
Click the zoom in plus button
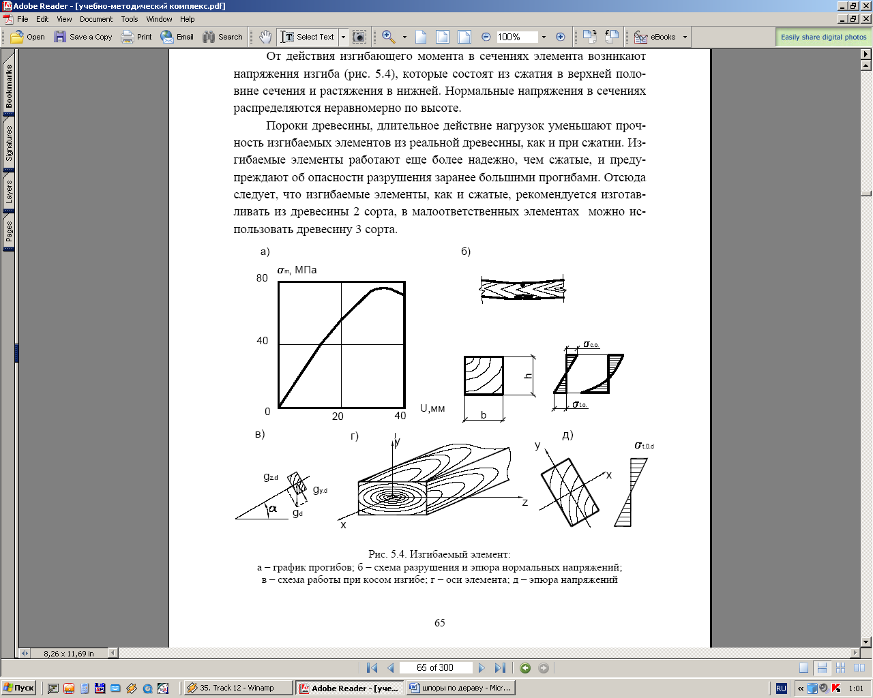[561, 37]
